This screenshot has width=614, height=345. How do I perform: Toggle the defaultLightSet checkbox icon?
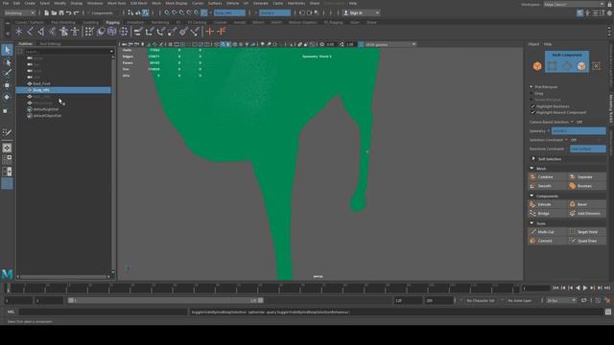[x=30, y=109]
